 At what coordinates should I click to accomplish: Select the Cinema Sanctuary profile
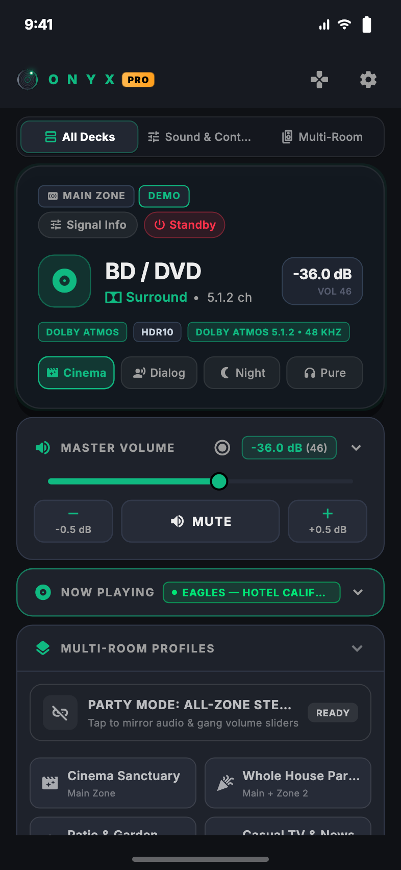click(x=113, y=783)
